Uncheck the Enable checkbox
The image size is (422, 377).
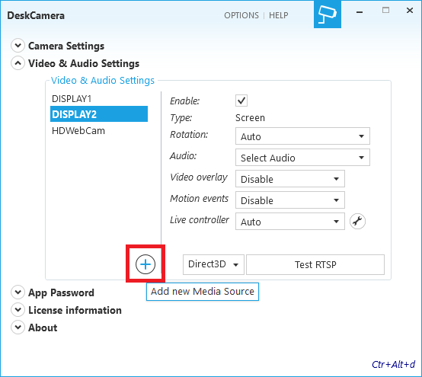(x=241, y=101)
